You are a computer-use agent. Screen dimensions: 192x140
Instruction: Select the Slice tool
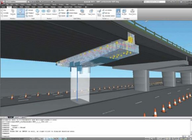61,10
